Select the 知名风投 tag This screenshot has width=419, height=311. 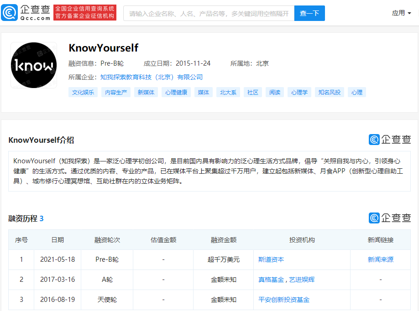click(x=330, y=93)
